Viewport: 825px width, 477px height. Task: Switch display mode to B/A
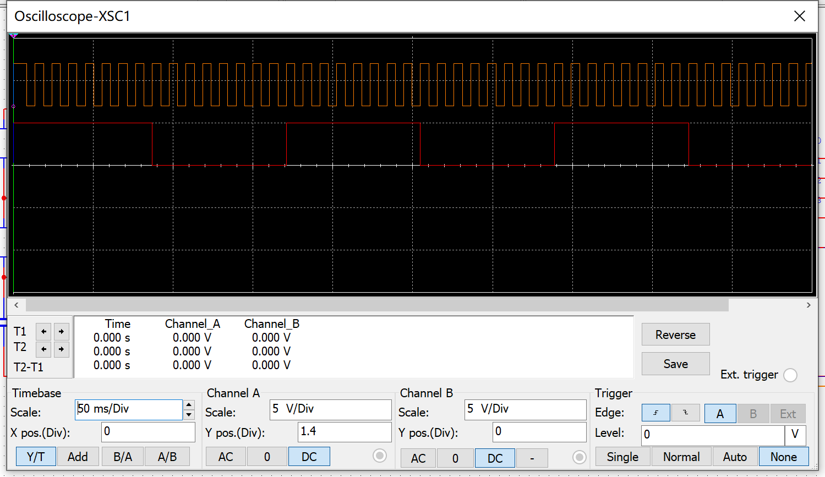pos(123,457)
